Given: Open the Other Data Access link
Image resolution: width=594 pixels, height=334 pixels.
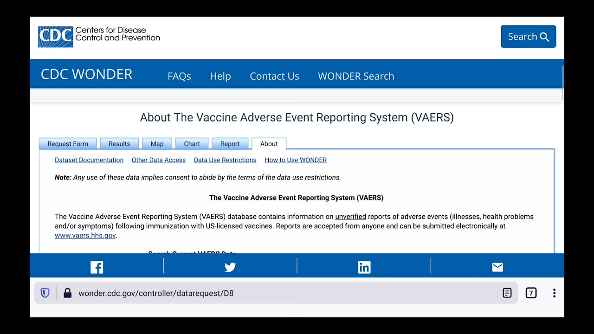Looking at the screenshot, I should tap(159, 160).
